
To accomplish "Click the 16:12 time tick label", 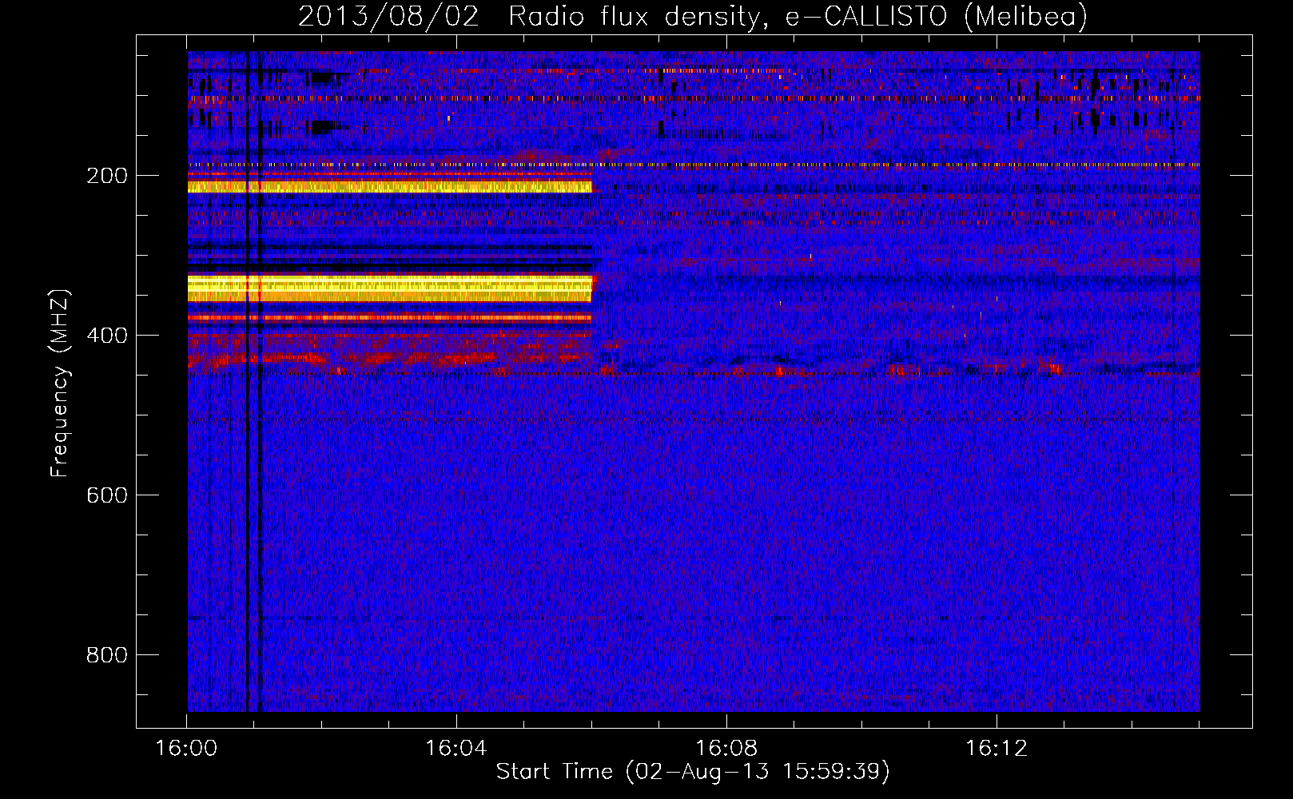I will coord(997,748).
